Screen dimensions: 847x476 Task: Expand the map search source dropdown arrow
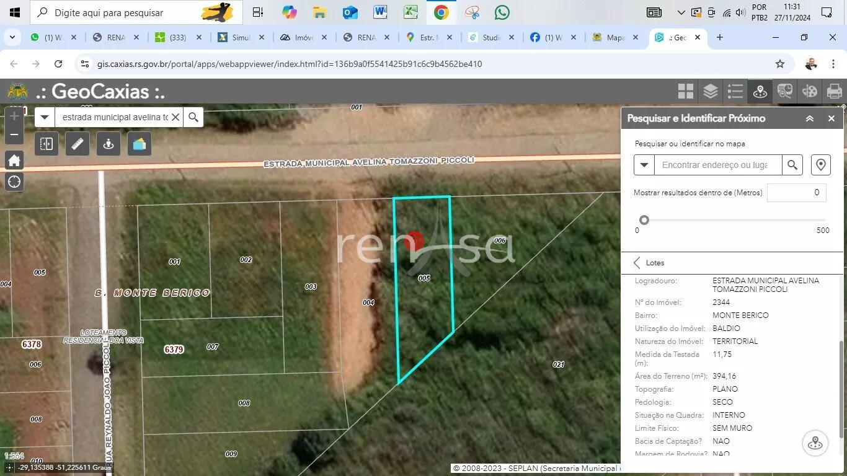[45, 117]
